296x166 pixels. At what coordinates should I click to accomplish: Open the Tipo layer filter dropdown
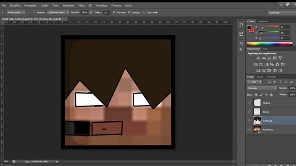255,82
